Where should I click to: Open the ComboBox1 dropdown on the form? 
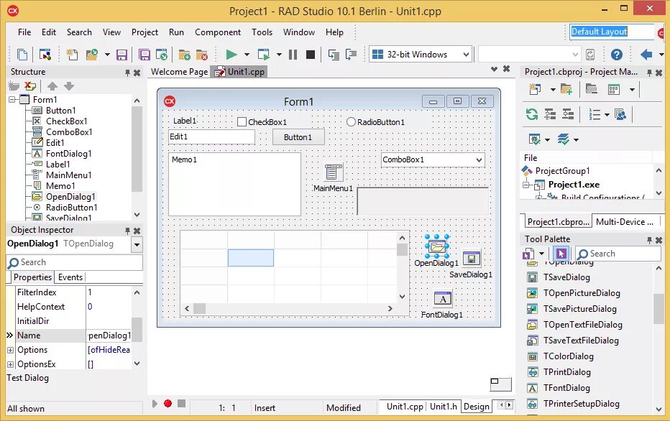pyautogui.click(x=479, y=160)
